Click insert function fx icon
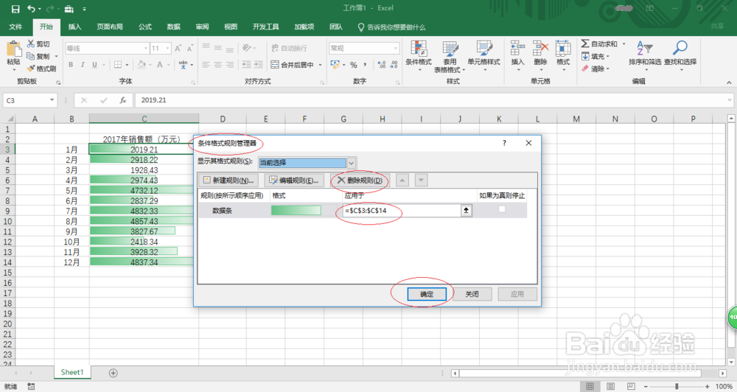The width and height of the screenshot is (737, 392). click(x=122, y=100)
